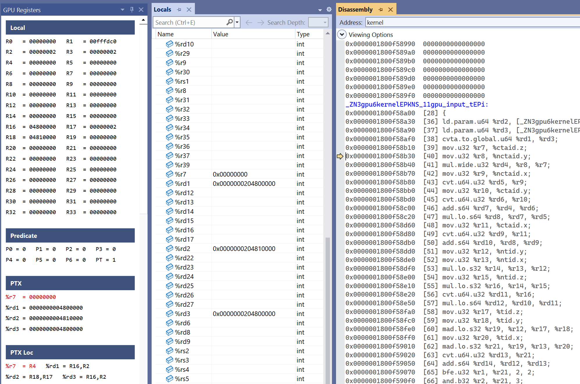Screen dimensions: 580x384
Task: Select the %r9 variable icon
Action: (x=169, y=62)
